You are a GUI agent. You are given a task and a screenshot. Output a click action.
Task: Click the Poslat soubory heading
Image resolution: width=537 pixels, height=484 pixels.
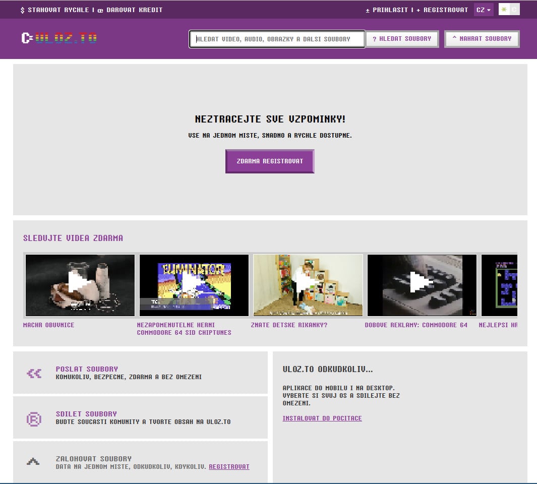click(87, 369)
